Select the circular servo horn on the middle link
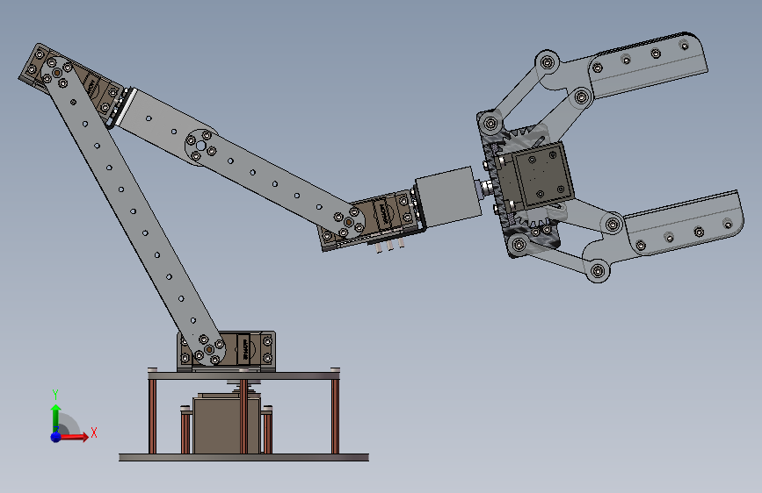762x493 pixels. 201,145
